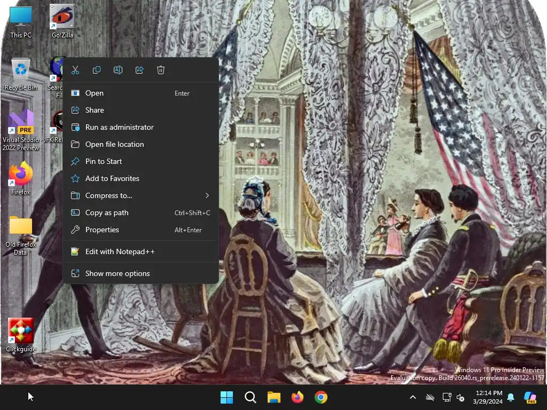547x410 pixels.
Task: Click the Share arrow icon in top row
Action: pos(139,70)
